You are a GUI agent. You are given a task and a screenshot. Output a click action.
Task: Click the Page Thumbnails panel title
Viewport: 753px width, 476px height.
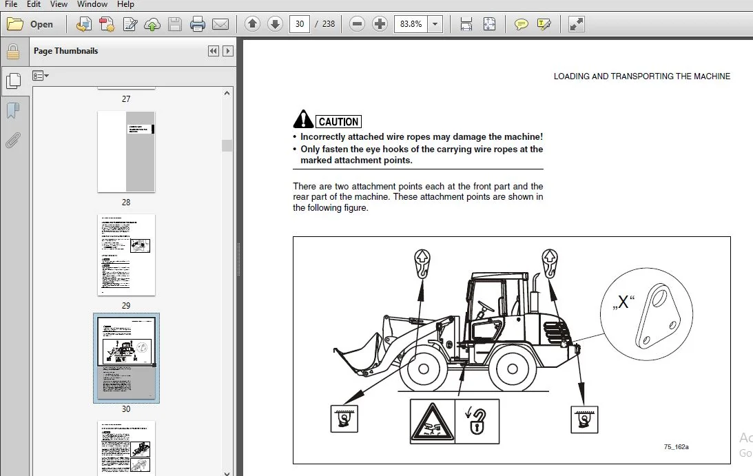click(x=65, y=51)
